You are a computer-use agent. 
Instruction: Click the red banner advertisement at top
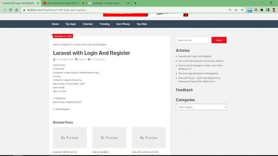tap(146, 15)
